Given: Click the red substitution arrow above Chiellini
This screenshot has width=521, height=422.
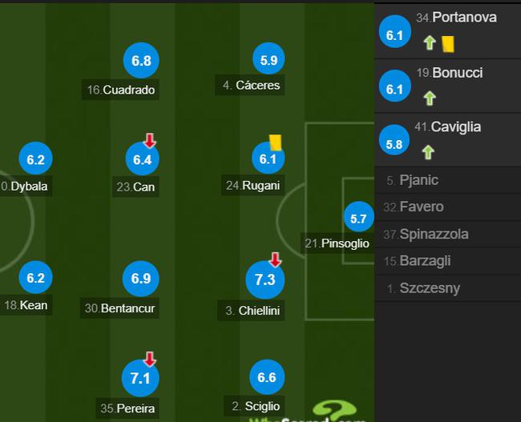Looking at the screenshot, I should [275, 259].
